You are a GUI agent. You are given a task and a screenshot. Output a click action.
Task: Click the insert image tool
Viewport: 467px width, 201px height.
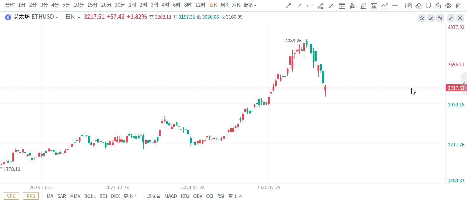click(x=374, y=6)
